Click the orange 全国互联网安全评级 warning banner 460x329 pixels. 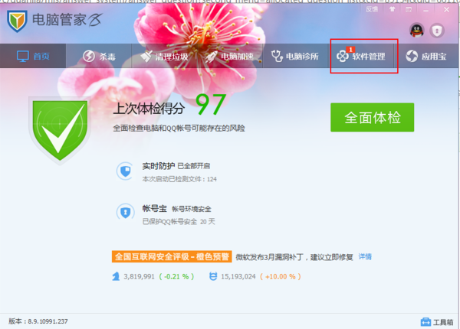coord(172,257)
